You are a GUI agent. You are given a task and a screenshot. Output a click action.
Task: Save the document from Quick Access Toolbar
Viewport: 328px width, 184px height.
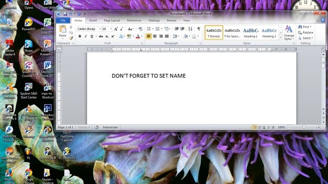coord(65,14)
